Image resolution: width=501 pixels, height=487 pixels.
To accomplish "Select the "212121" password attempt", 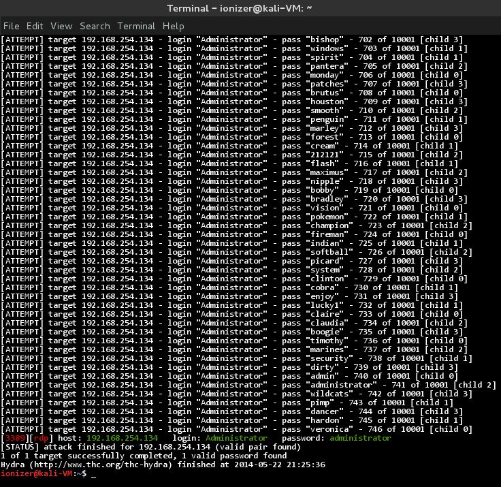I will point(325,155).
